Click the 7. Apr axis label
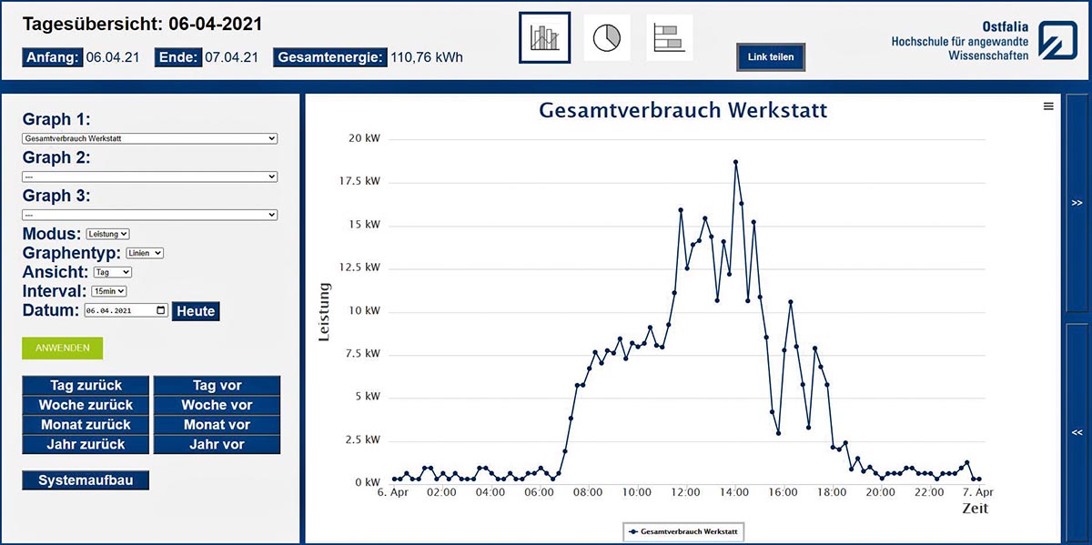1092x545 pixels. [x=978, y=492]
